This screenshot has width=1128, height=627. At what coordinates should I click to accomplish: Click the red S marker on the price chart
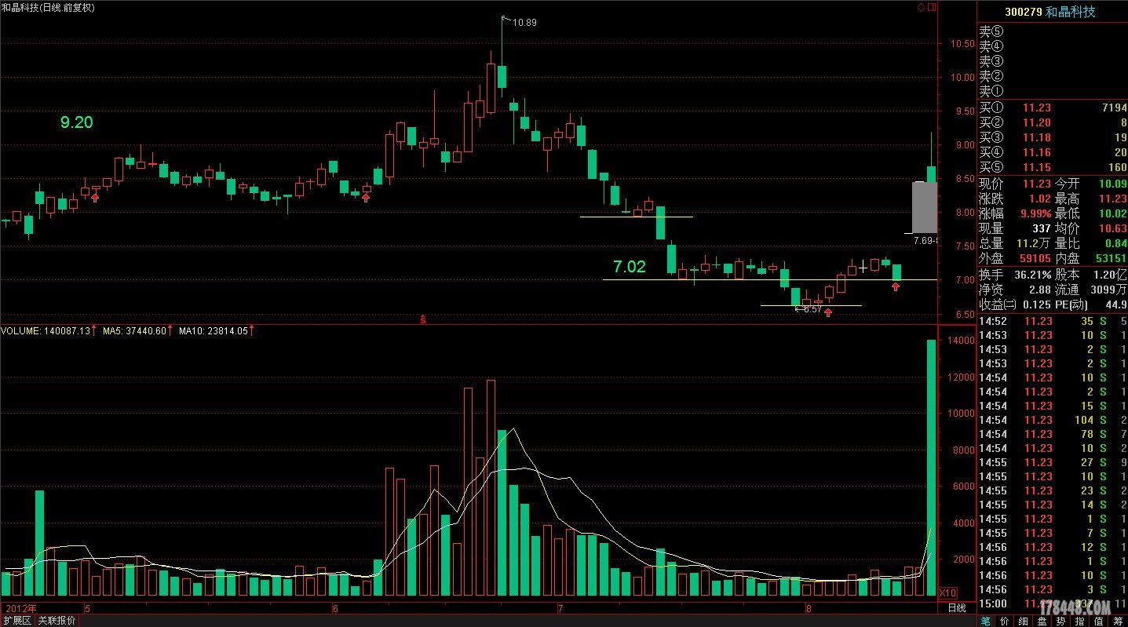coord(423,319)
